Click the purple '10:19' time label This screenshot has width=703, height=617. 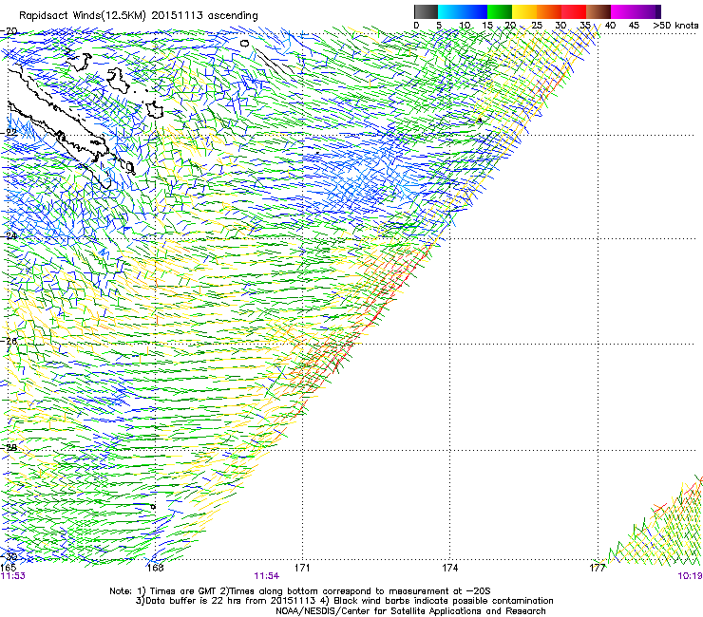click(690, 576)
